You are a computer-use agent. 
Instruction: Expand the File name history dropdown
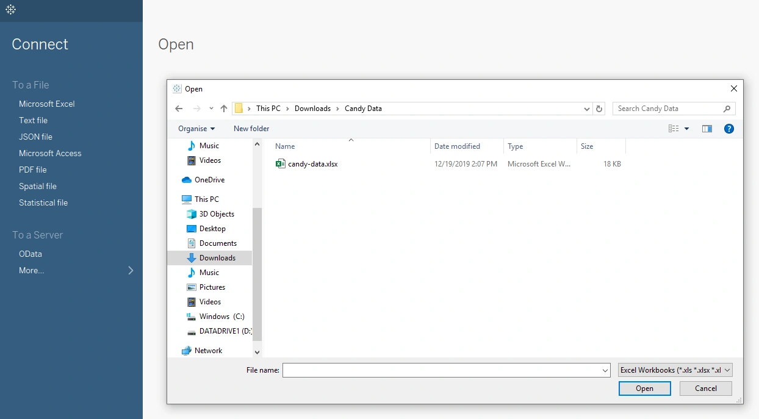click(605, 370)
